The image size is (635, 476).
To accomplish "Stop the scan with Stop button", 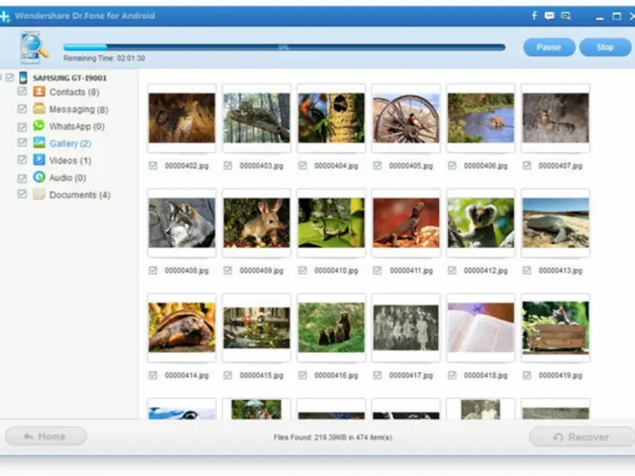I will 605,48.
